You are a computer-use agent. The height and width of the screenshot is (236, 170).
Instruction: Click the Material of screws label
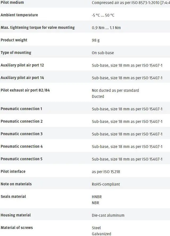(17, 228)
